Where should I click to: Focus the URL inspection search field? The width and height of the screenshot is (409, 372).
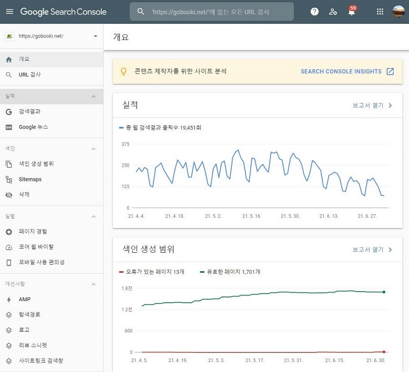click(212, 12)
